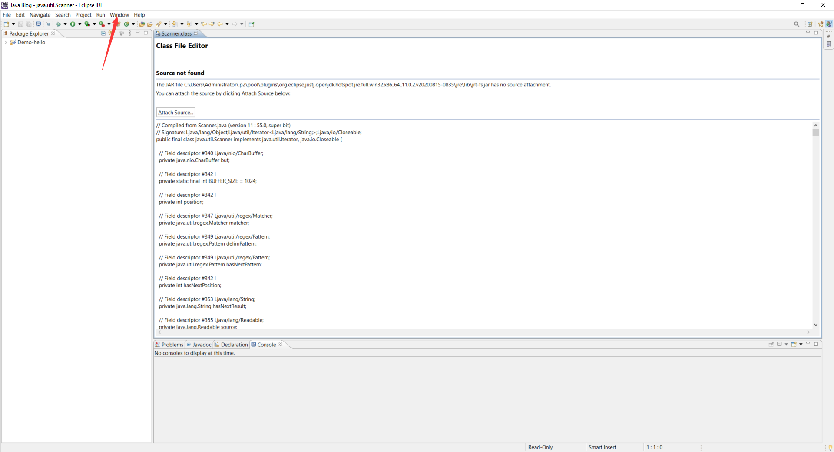Click the Open Task folder icon
Viewport: 834px width, 452px height.
coord(150,24)
